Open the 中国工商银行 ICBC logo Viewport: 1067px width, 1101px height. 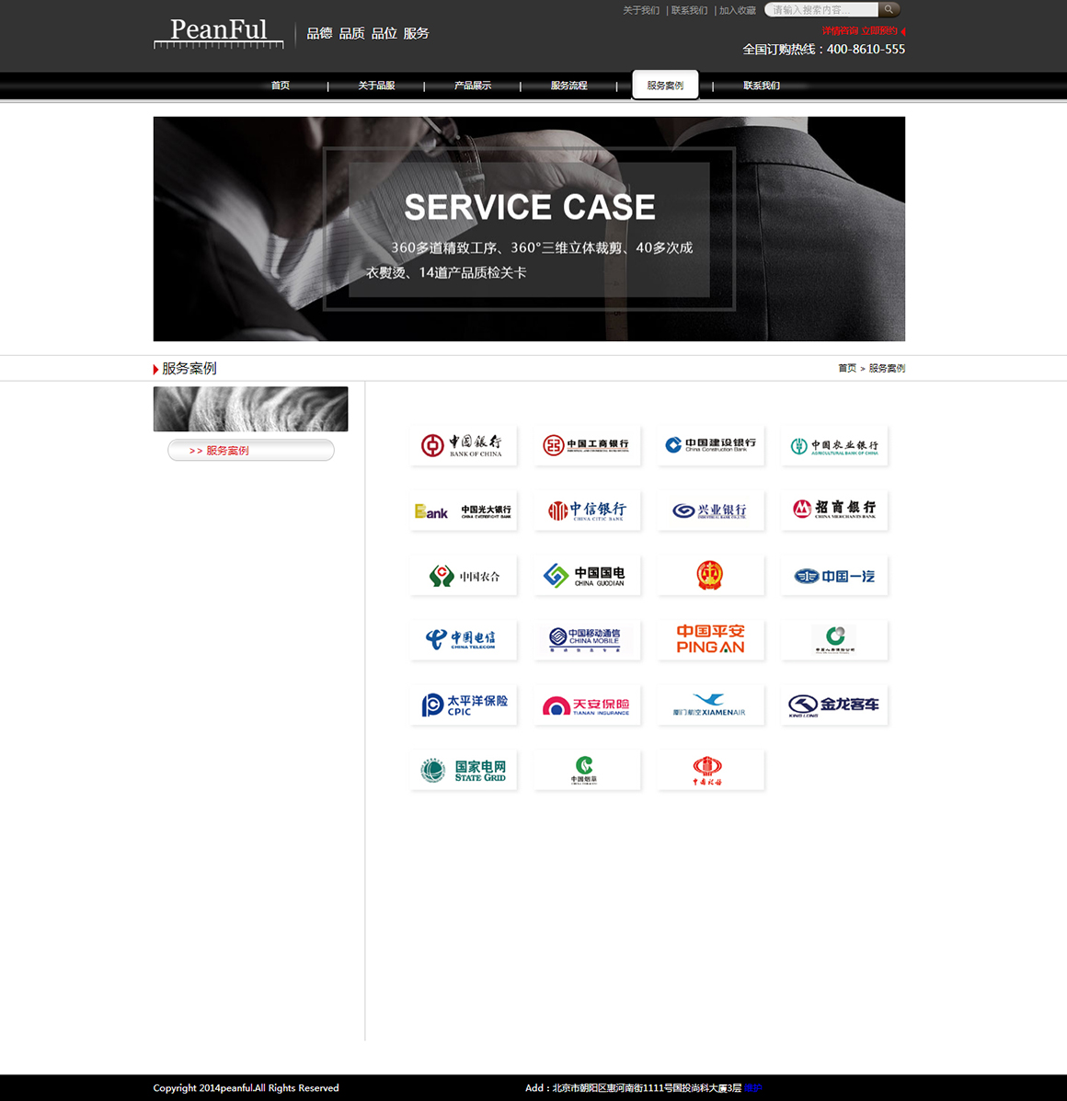(x=587, y=445)
